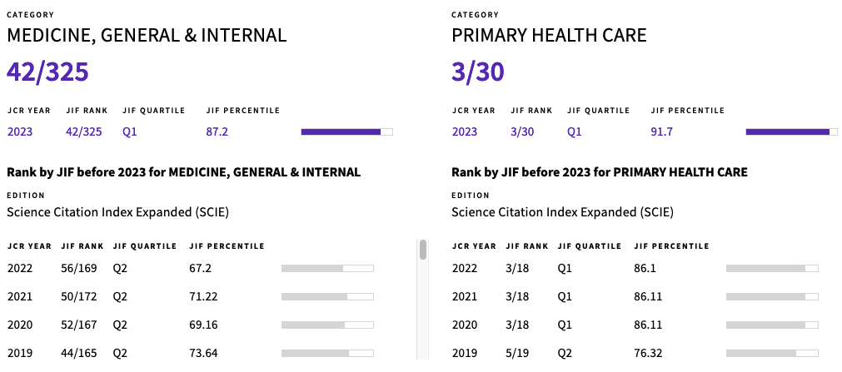Click the large 3/30 rank heading
This screenshot has width=842, height=372.
tap(478, 72)
